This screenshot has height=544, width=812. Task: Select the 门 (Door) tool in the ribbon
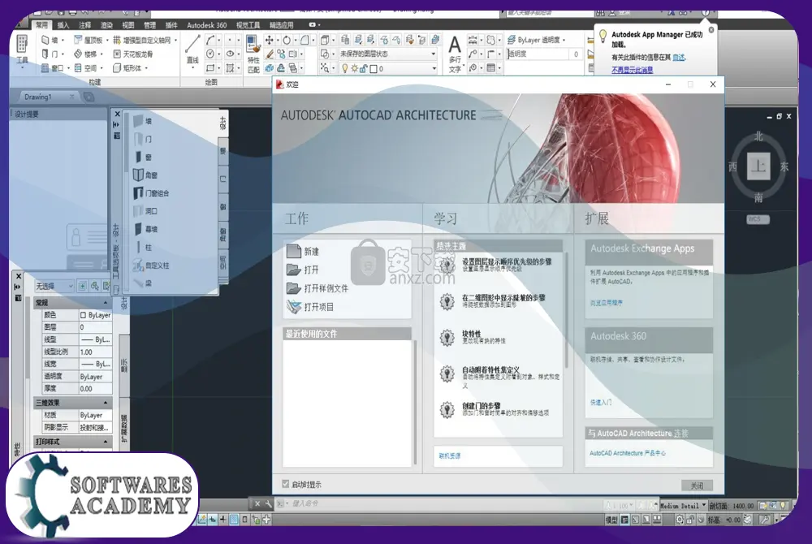click(50, 54)
